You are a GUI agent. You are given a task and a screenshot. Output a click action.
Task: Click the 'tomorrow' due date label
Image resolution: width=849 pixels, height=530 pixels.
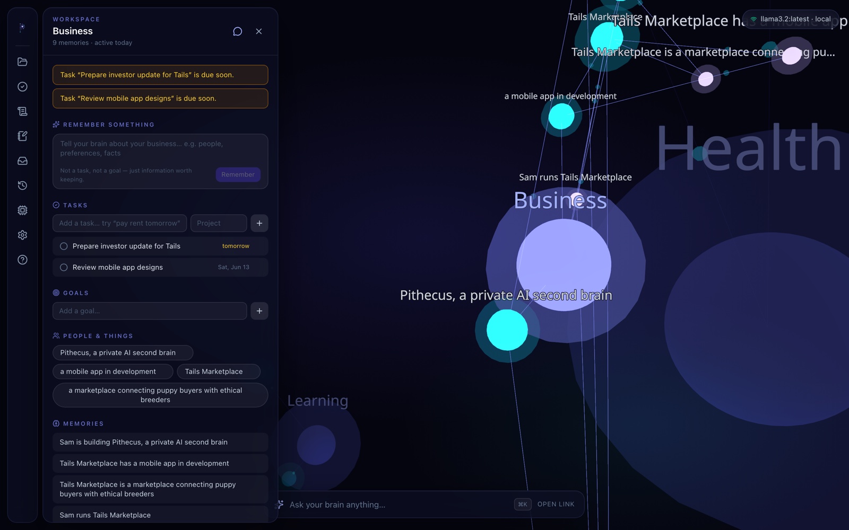236,246
